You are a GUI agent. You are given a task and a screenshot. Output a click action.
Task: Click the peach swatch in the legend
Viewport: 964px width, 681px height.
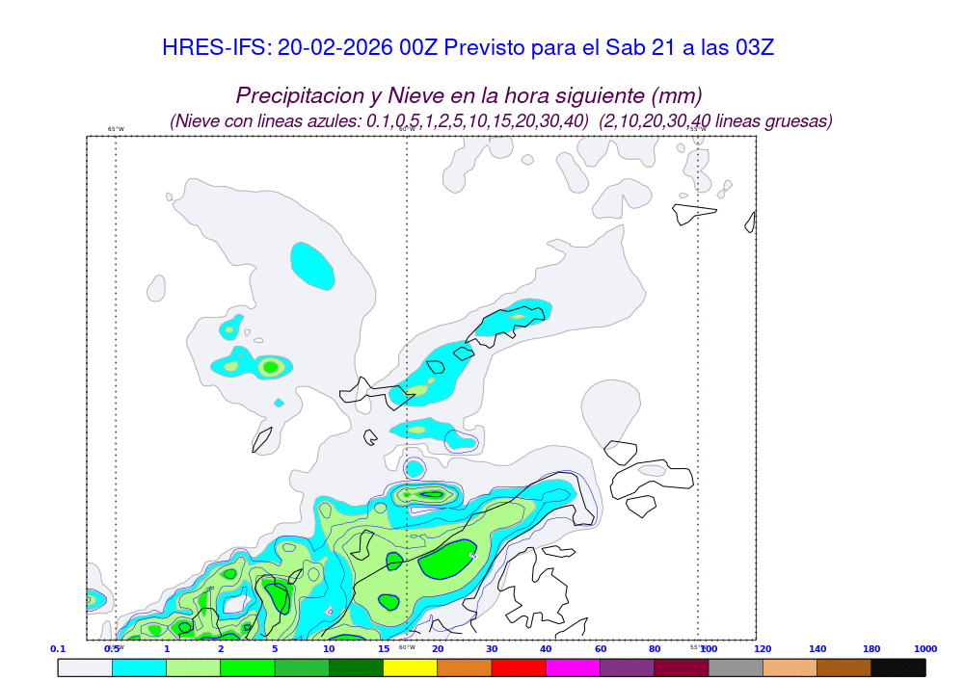[790, 667]
